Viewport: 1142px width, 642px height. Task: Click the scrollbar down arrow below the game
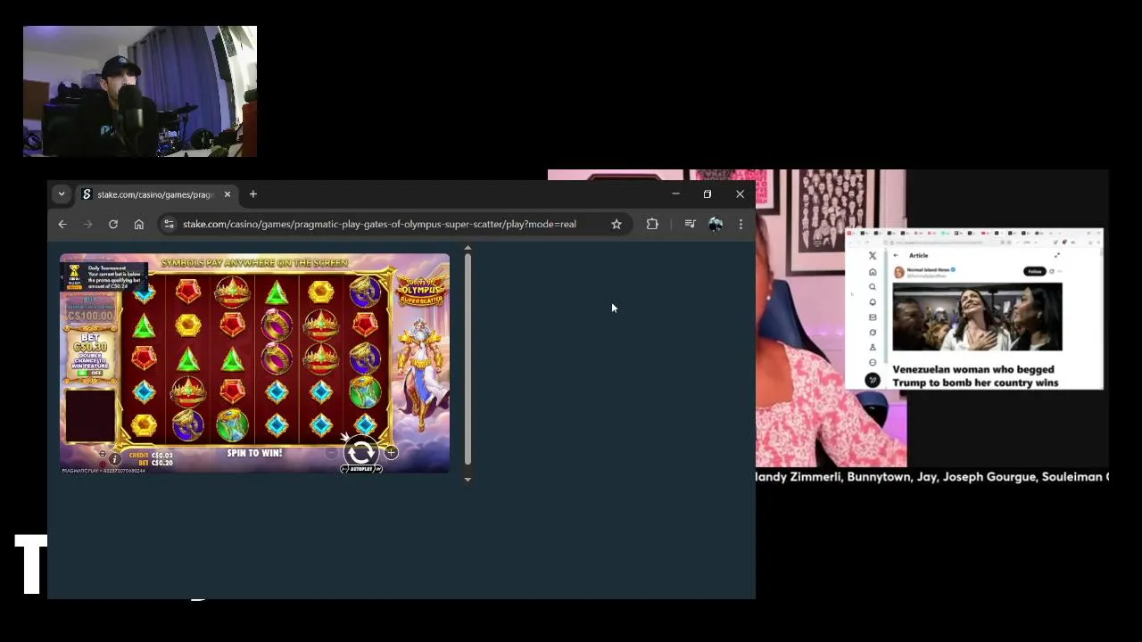pyautogui.click(x=468, y=480)
